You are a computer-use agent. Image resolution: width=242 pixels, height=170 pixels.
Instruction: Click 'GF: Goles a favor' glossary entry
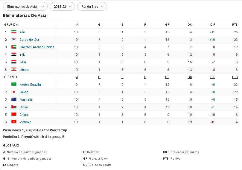(95, 158)
